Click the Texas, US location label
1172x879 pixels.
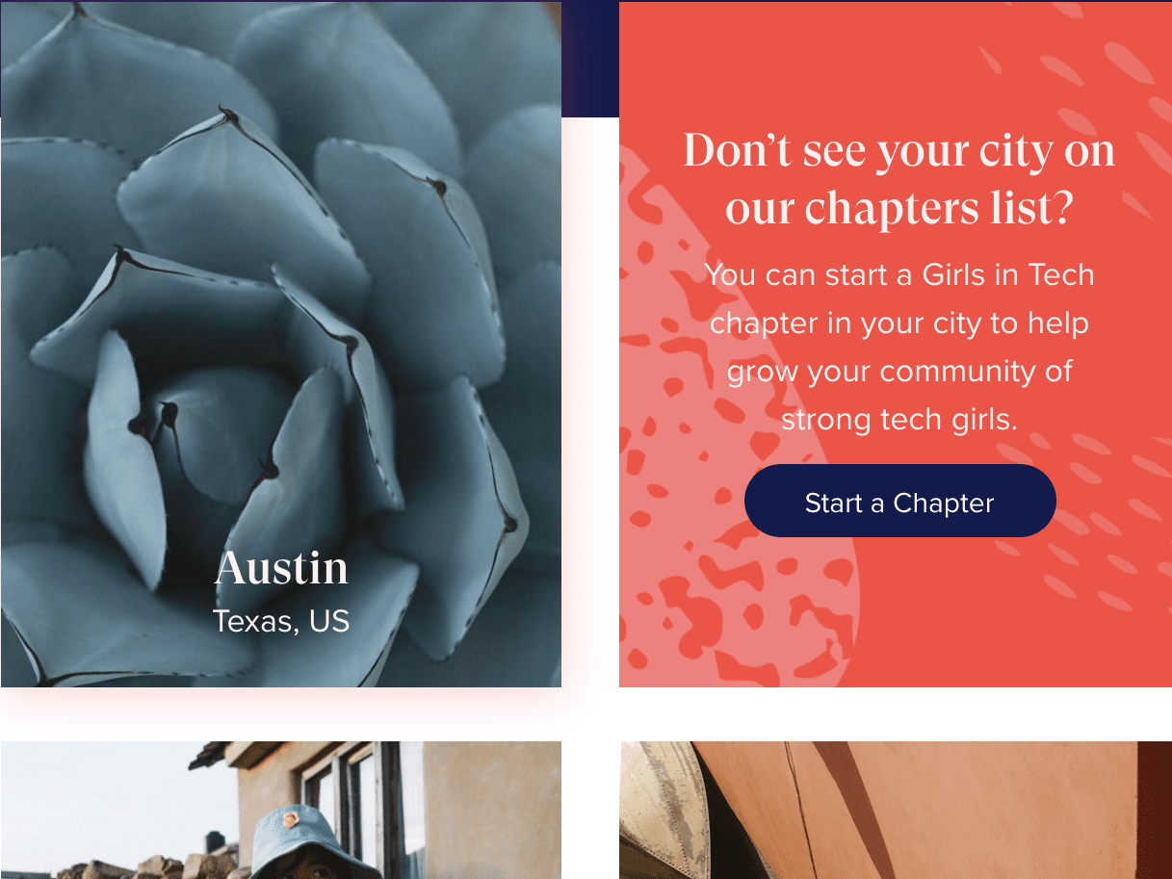coord(281,621)
